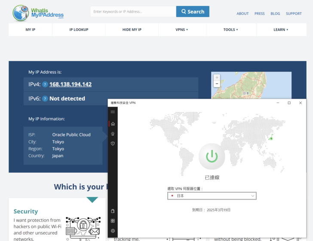Viewport: 313px width, 241px height.
Task: Click the IPv6 question mark help icon
Action: [45, 99]
